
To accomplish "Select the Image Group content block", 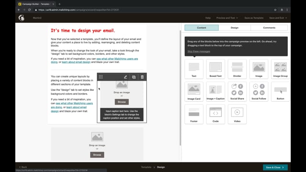I will pyautogui.click(x=281, y=69).
